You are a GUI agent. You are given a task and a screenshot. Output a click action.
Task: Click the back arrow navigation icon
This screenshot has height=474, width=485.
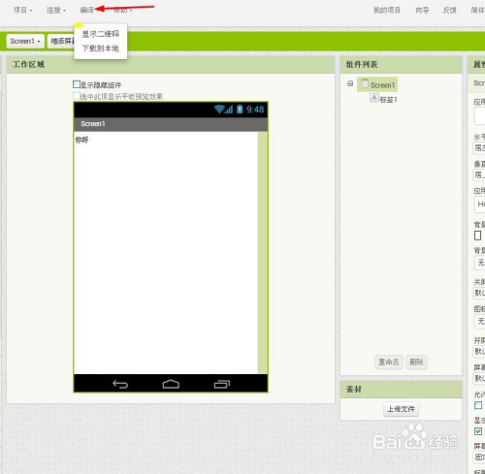pyautogui.click(x=120, y=384)
